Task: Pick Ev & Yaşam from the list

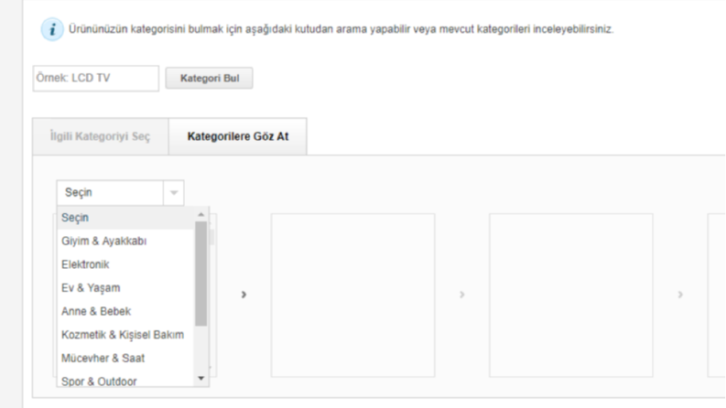Action: point(125,288)
